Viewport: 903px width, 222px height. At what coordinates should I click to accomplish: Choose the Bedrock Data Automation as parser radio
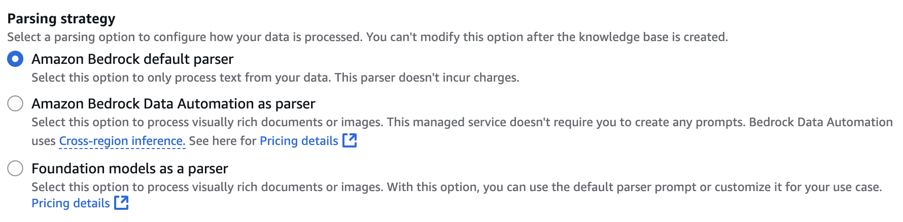click(15, 104)
